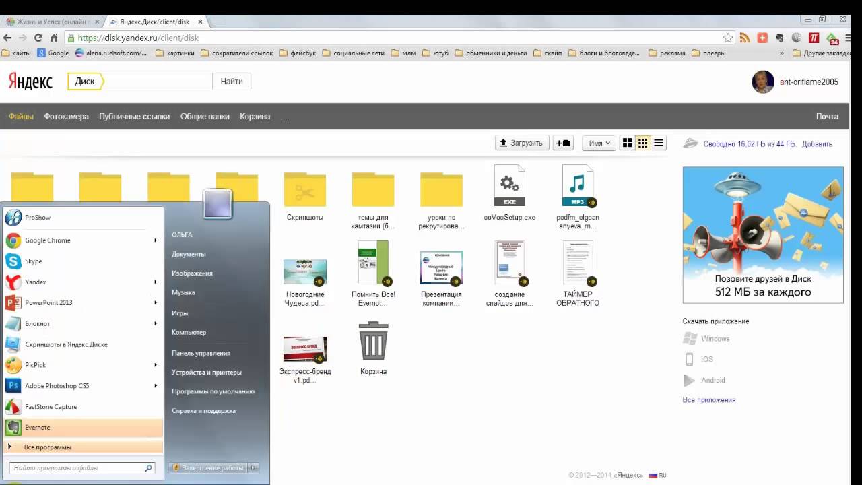This screenshot has width=862, height=485.
Task: Select the Файлы tab
Action: click(x=21, y=117)
